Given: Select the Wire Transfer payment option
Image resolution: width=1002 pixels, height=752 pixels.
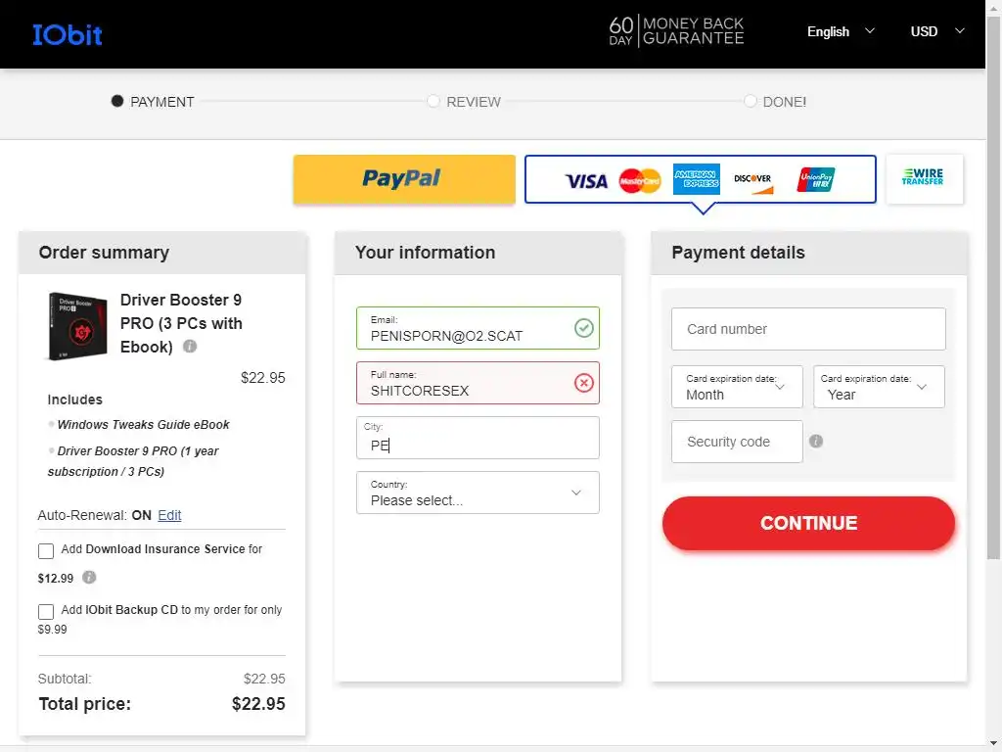Looking at the screenshot, I should (924, 179).
